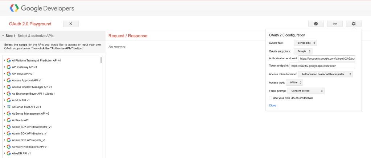Open the Force prompt Consent Screen dropdown
The width and height of the screenshot is (371, 158).
click(306, 91)
